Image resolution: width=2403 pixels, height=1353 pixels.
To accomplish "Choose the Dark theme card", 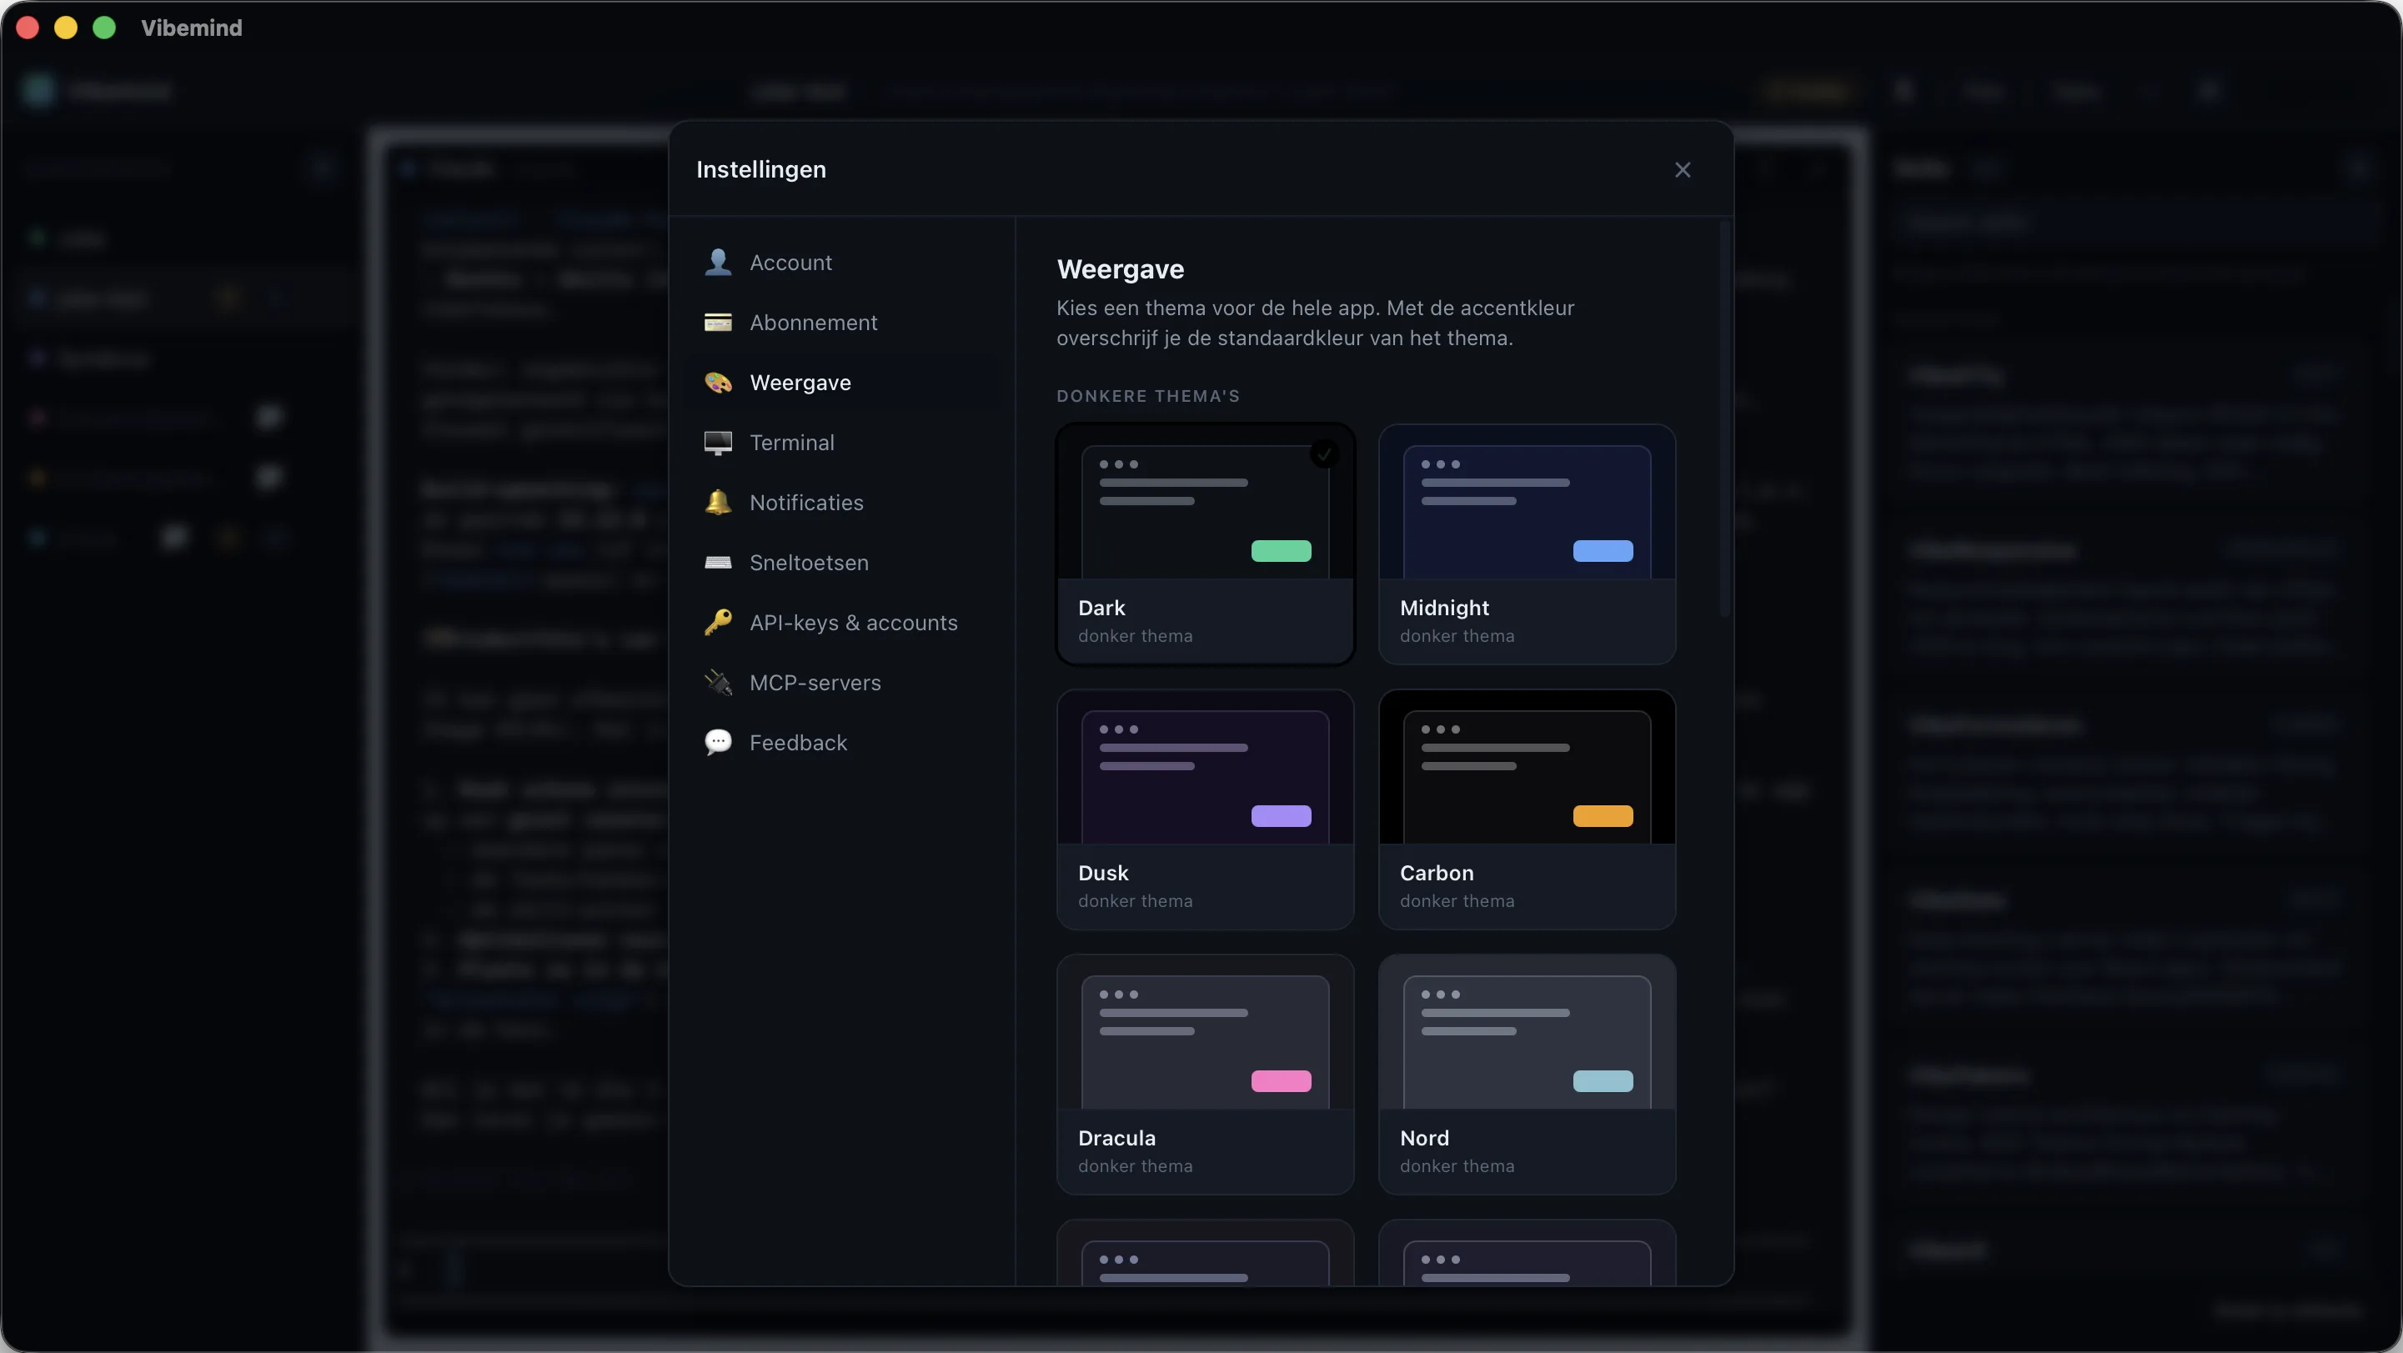I will (1205, 544).
